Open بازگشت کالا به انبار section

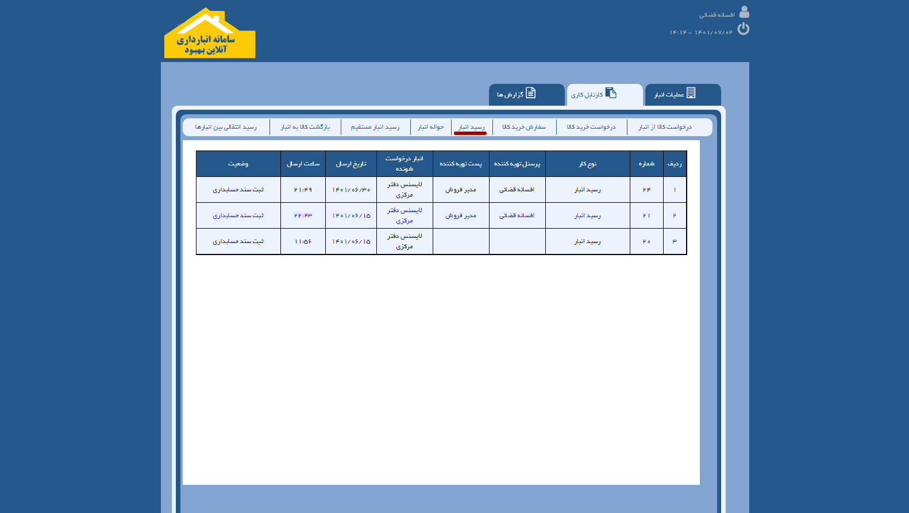305,127
